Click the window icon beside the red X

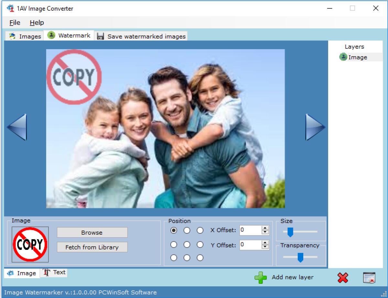tap(369, 278)
